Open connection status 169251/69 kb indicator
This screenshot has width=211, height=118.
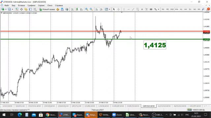tap(196, 110)
